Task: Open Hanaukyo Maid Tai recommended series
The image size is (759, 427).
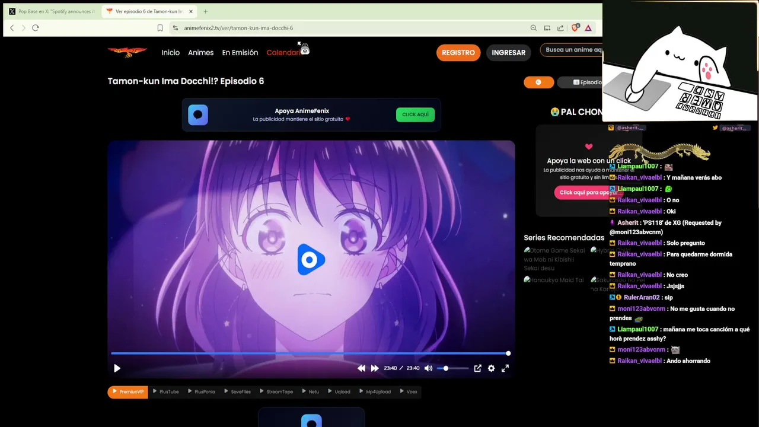Action: point(554,280)
